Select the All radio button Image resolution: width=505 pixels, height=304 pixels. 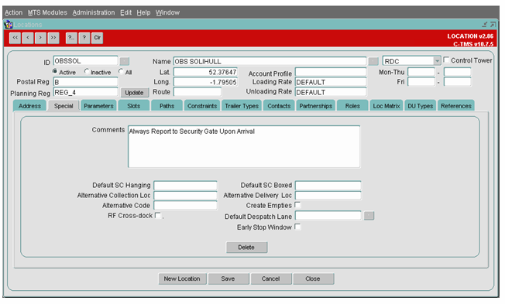coord(121,71)
